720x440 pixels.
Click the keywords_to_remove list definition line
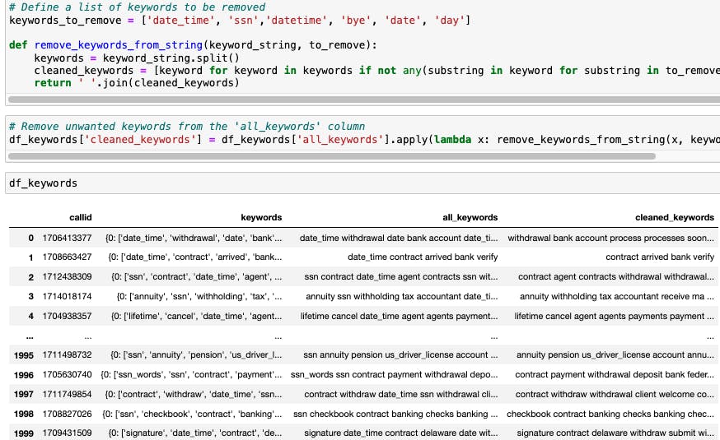tap(240, 21)
